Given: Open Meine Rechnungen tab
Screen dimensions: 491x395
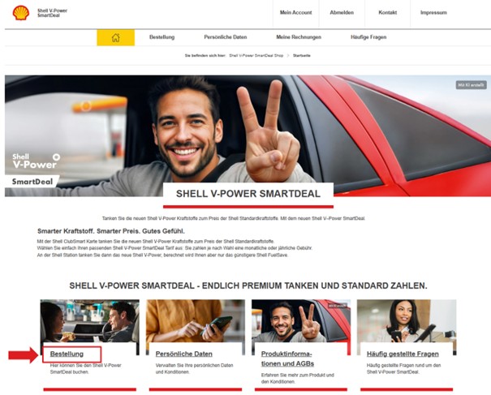Looking at the screenshot, I should point(298,37).
